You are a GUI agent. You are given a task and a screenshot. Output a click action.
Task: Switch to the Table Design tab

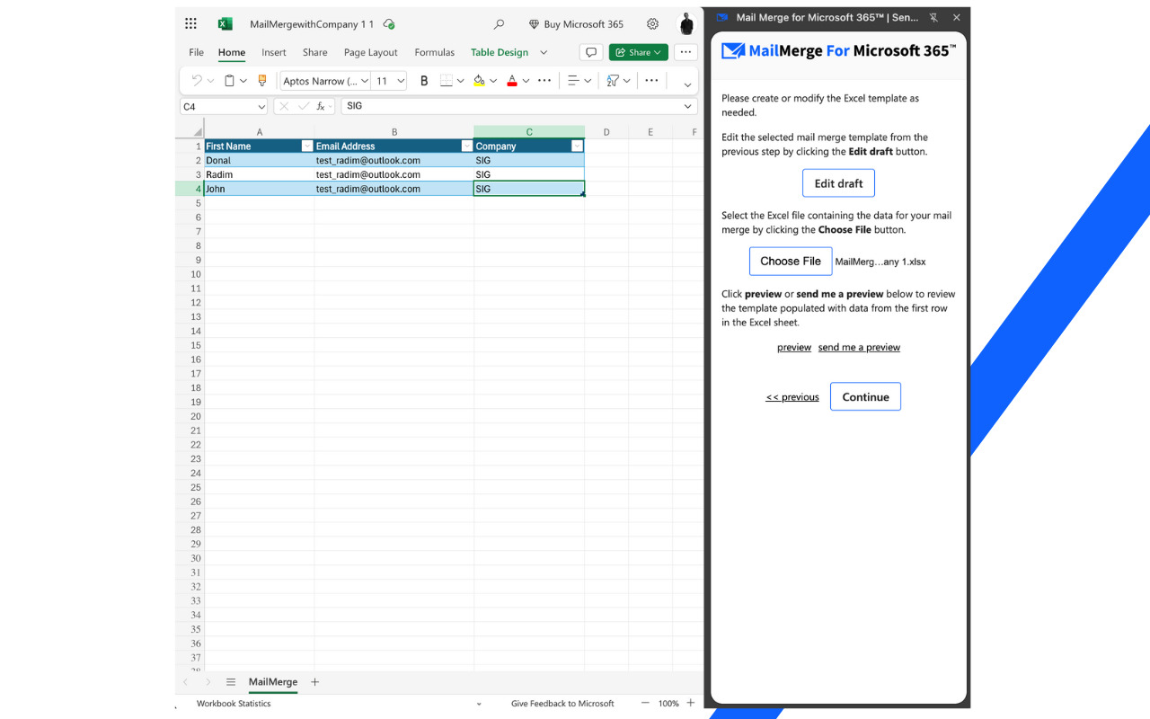(x=499, y=52)
